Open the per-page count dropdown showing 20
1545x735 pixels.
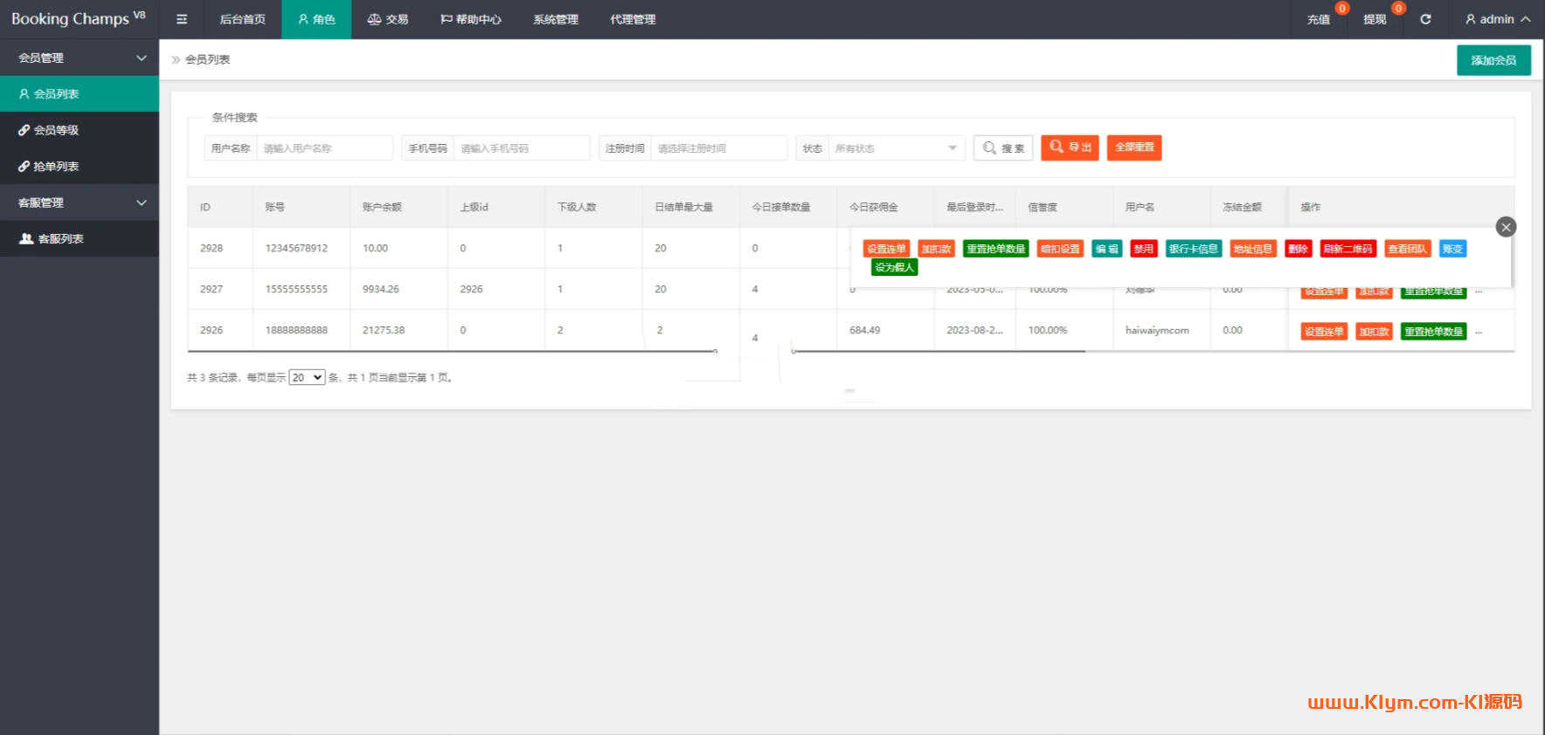pyautogui.click(x=307, y=377)
